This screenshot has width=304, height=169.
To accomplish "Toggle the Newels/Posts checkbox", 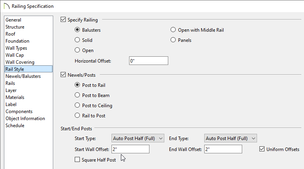I will pyautogui.click(x=63, y=75).
